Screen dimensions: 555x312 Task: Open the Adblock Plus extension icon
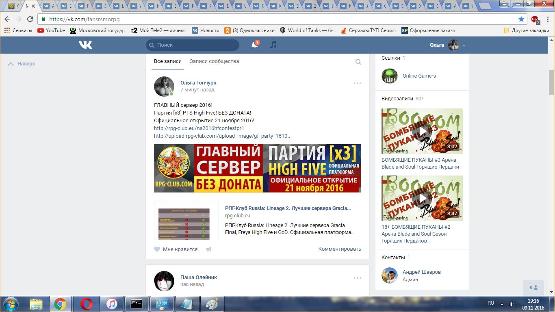click(x=535, y=19)
